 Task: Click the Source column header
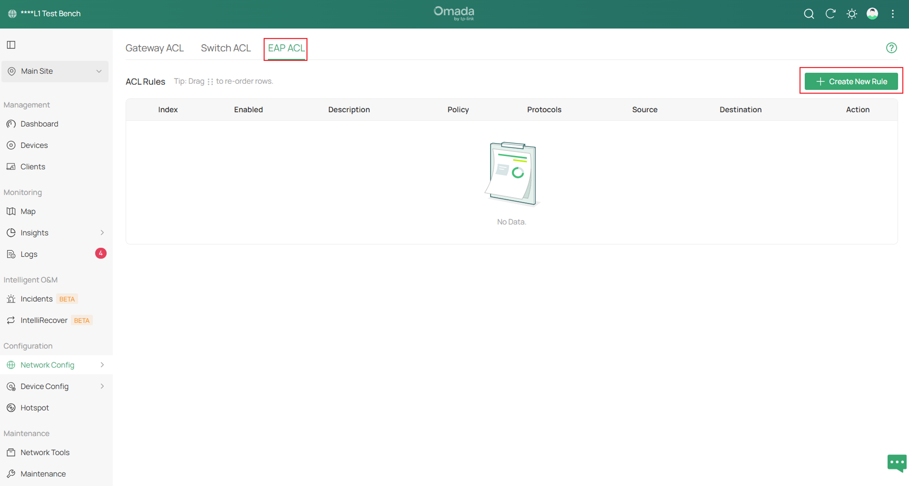point(645,110)
